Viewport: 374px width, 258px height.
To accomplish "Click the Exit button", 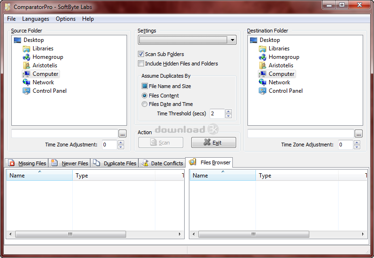I will pyautogui.click(x=213, y=143).
